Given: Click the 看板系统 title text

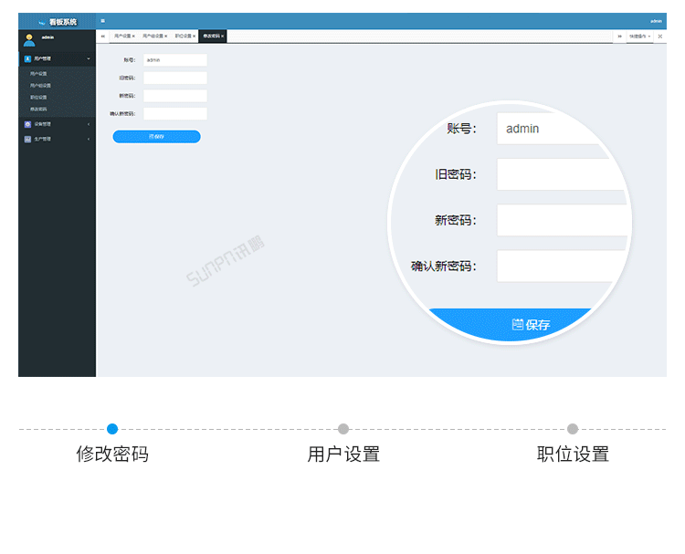Looking at the screenshot, I should (x=63, y=22).
